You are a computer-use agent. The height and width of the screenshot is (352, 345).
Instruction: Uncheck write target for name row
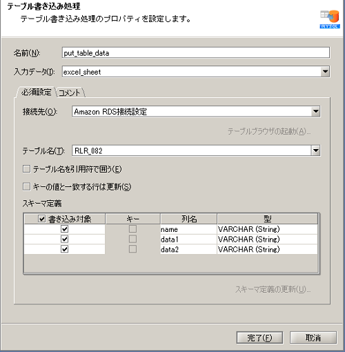64,229
